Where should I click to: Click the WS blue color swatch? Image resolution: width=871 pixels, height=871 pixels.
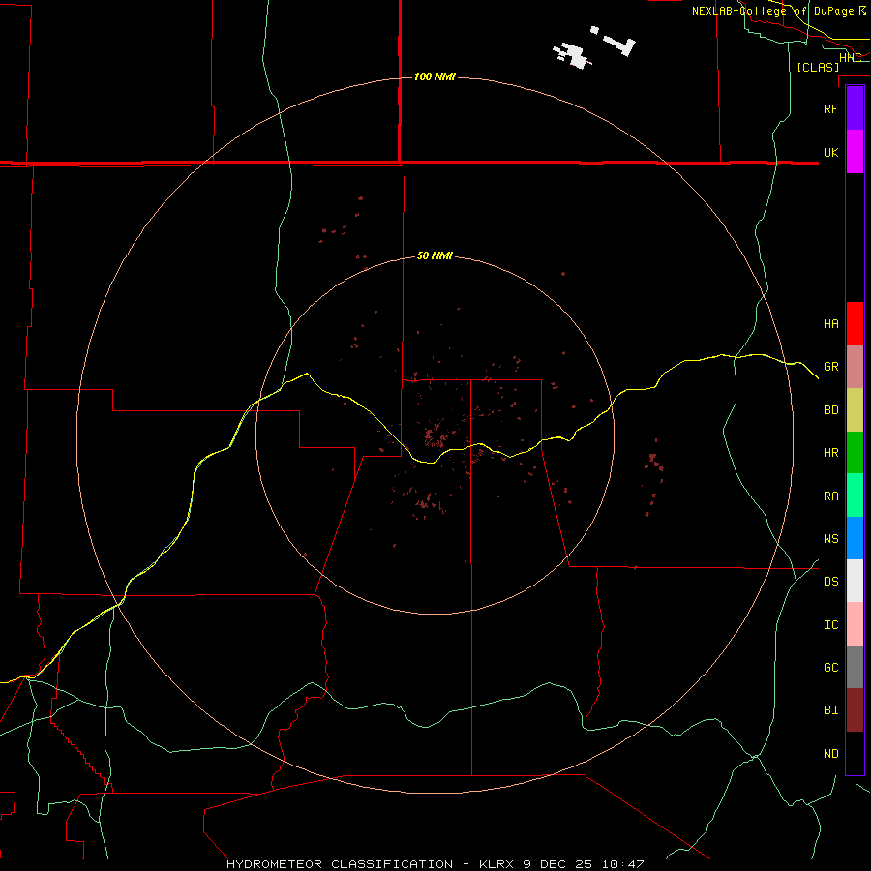855,538
